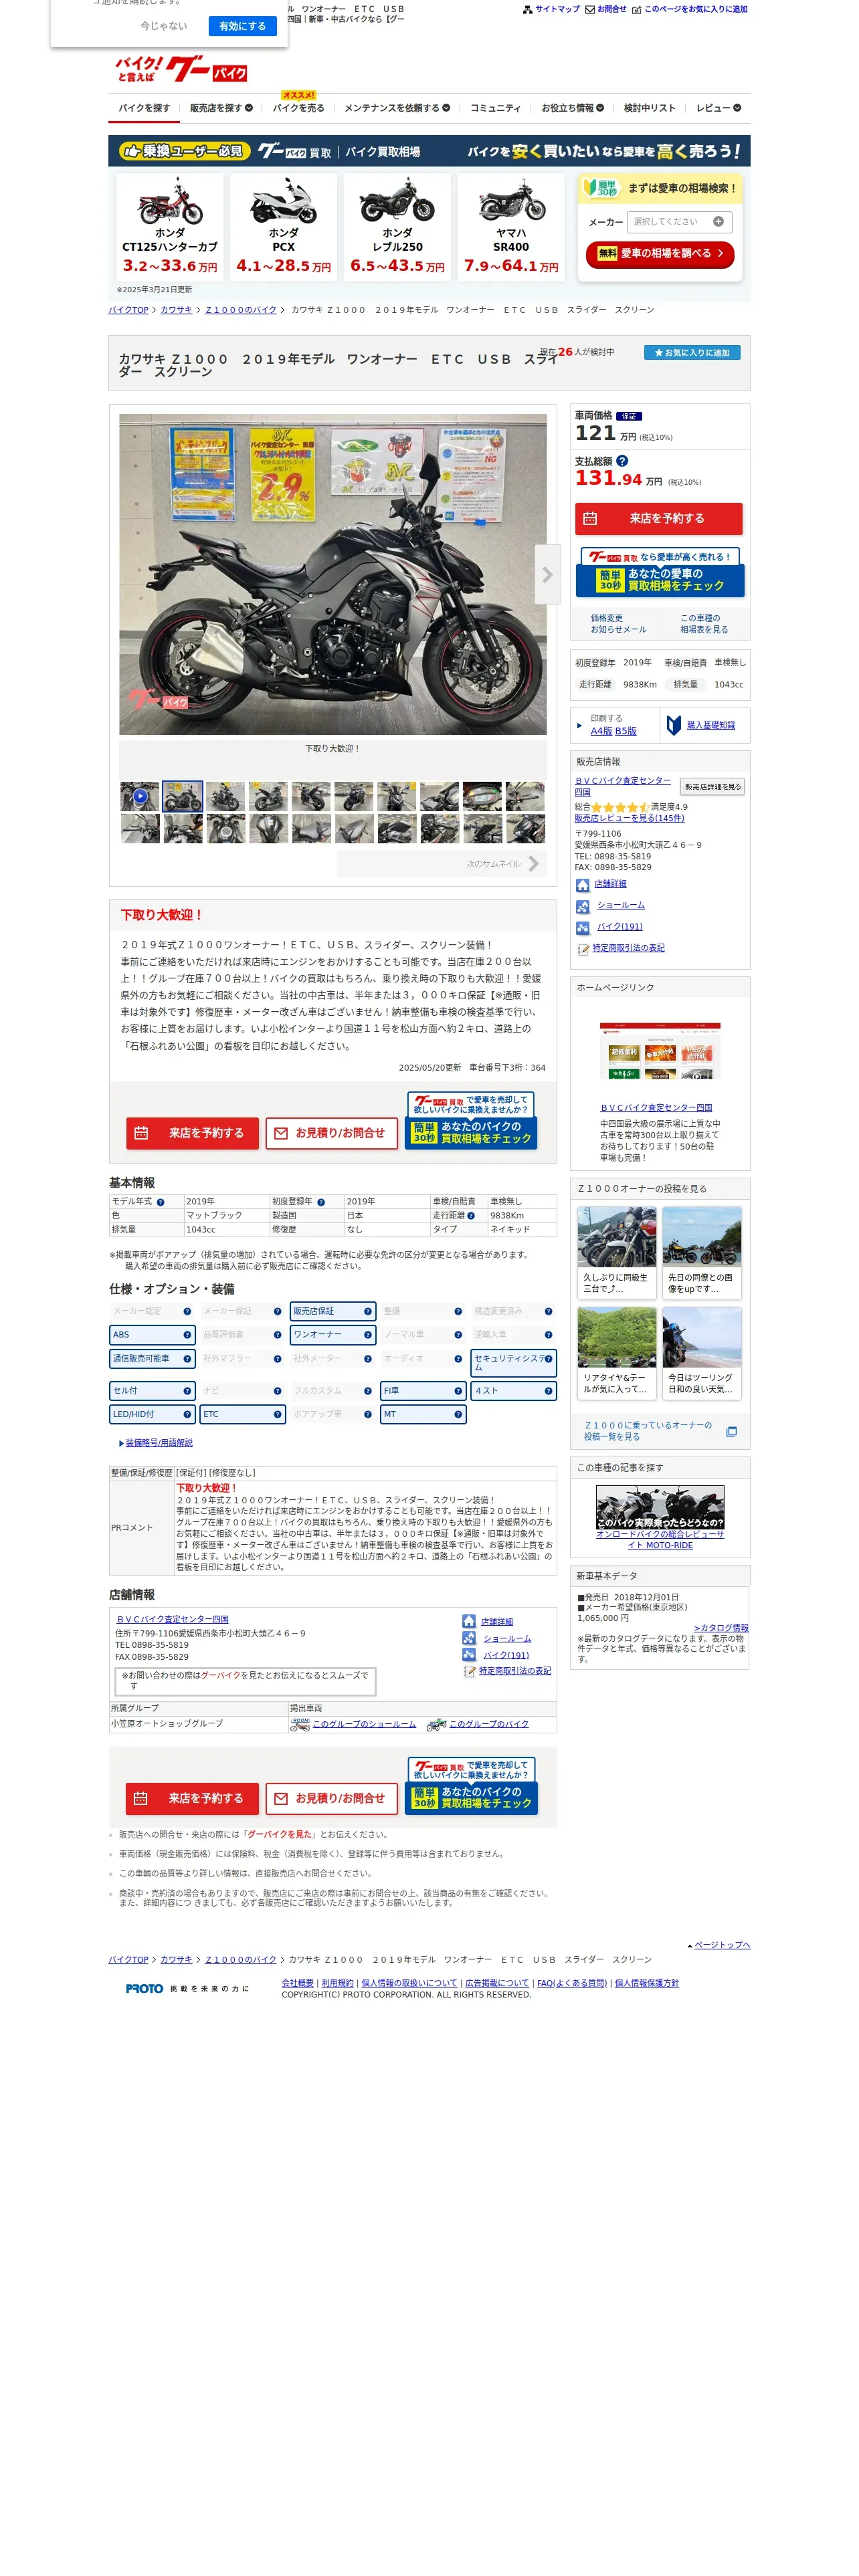The image size is (859, 2576).
Task: Click the red 愛車の相場を調べる button
Action: pos(660,254)
